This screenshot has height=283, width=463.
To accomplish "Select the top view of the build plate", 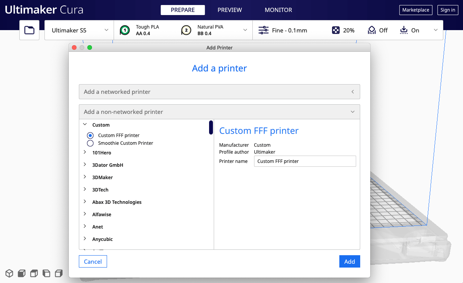I will [34, 273].
